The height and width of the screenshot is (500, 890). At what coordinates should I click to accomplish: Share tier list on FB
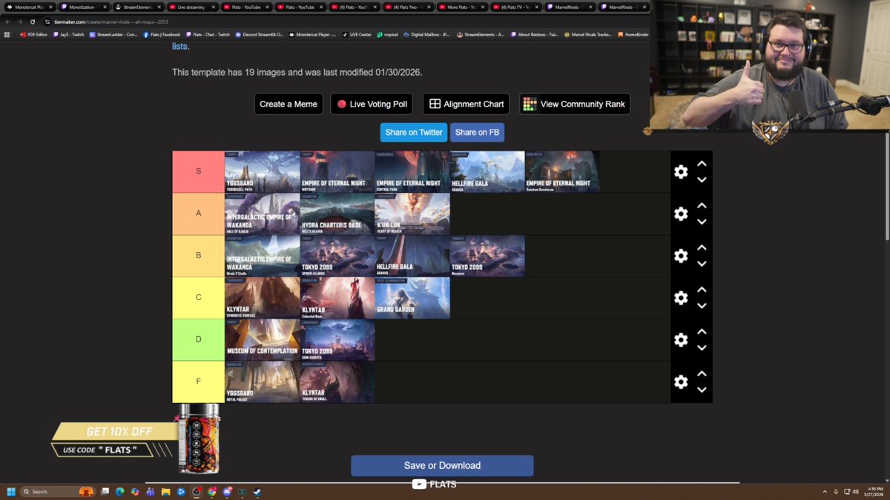pyautogui.click(x=477, y=132)
